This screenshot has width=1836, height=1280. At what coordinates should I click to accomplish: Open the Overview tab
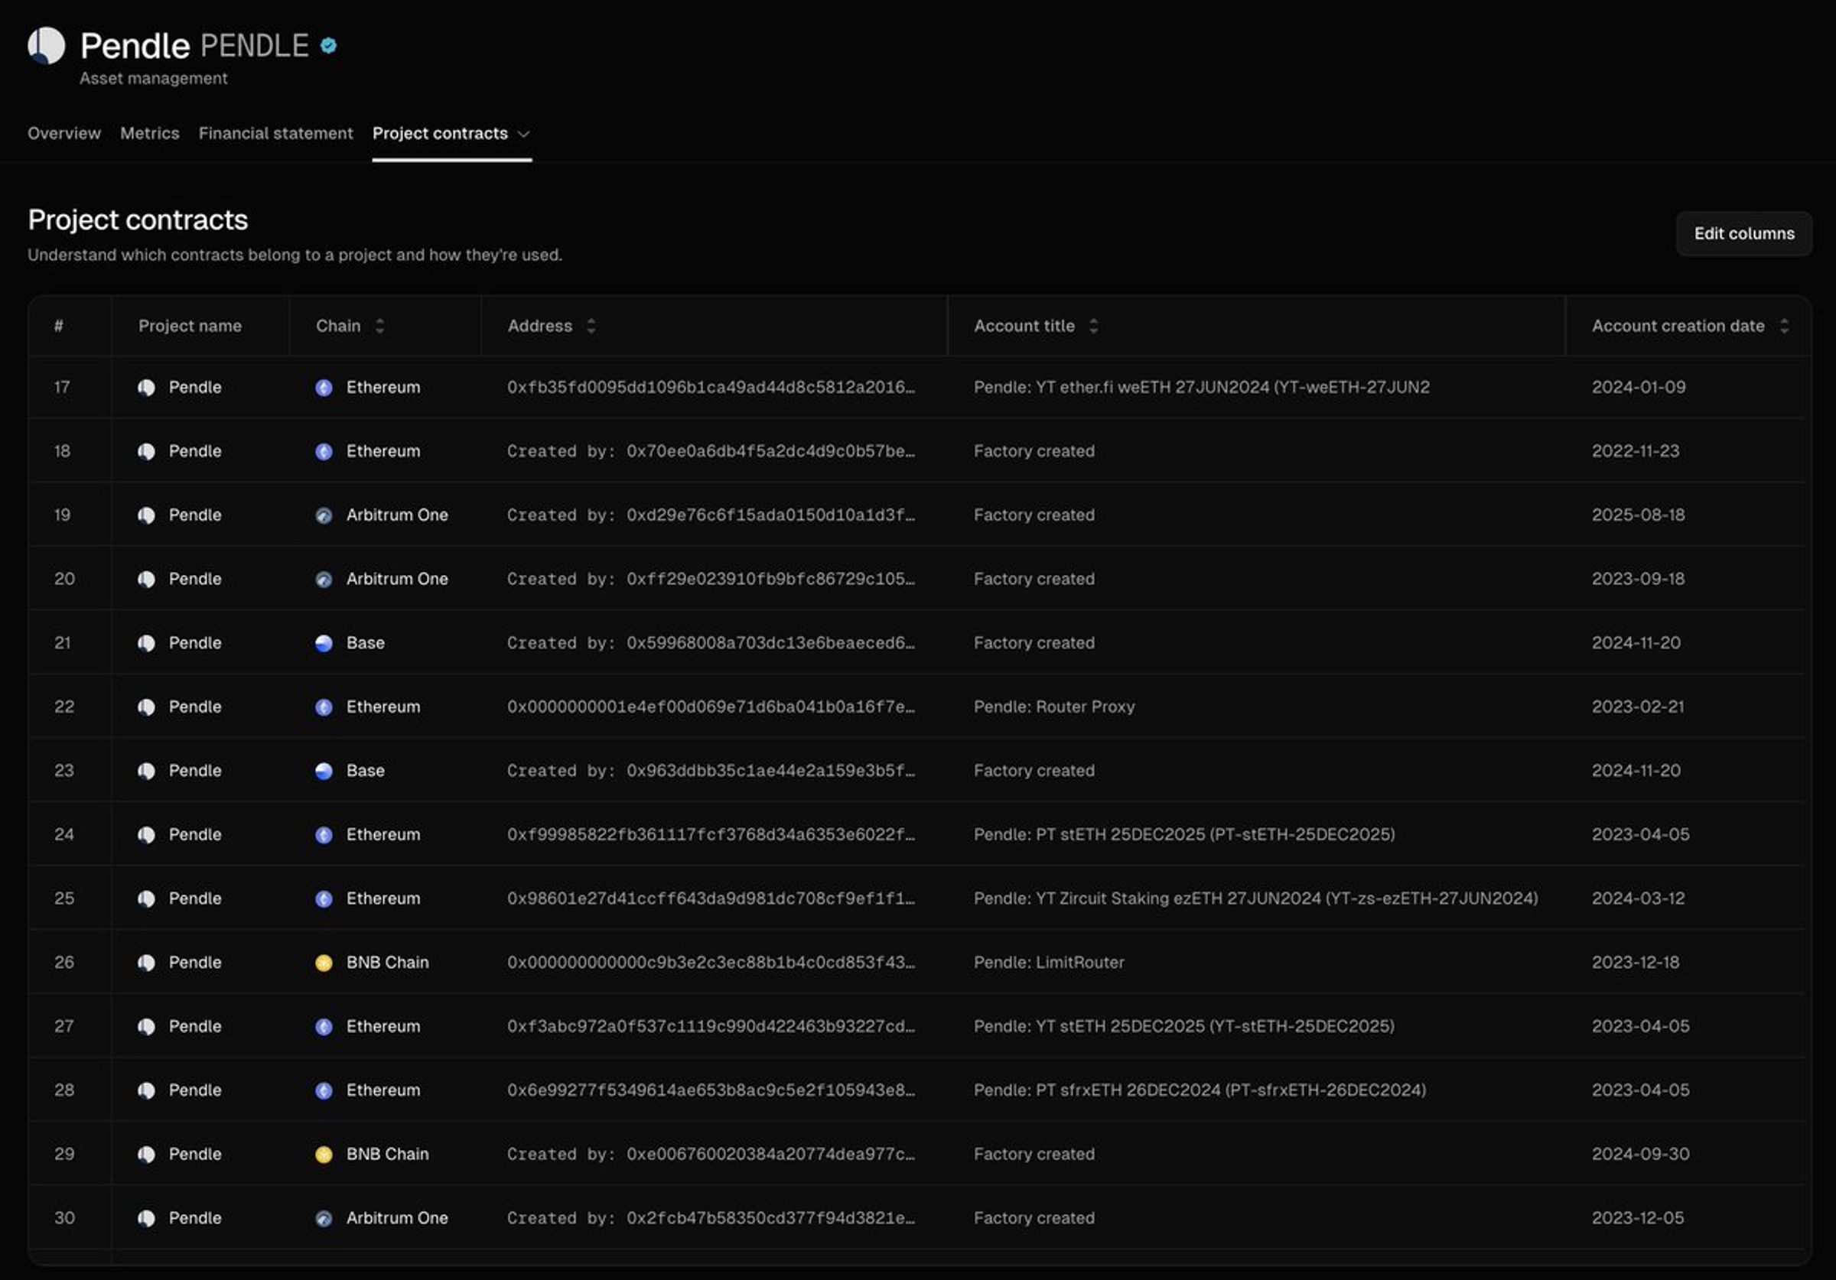[x=64, y=134]
